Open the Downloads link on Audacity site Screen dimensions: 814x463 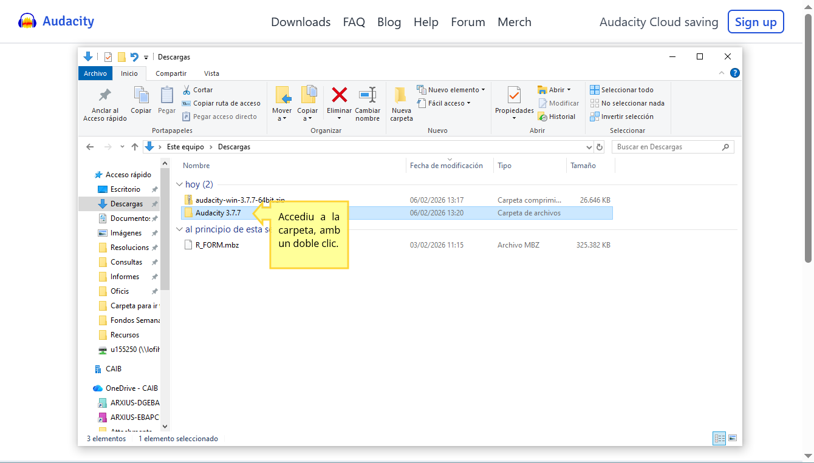click(301, 22)
